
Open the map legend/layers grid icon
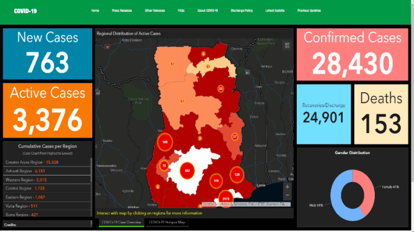point(287,45)
